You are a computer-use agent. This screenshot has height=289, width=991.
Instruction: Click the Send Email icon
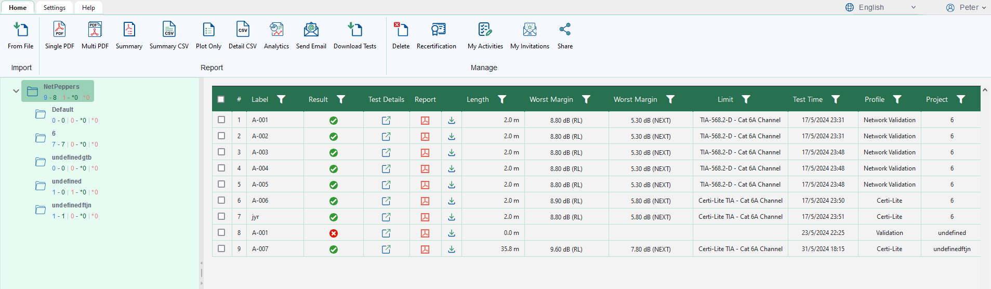311,30
